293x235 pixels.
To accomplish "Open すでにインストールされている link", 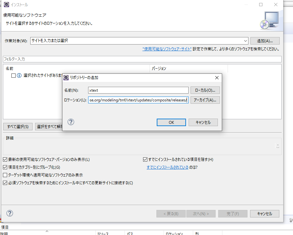I will pyautogui.click(x=167, y=167).
